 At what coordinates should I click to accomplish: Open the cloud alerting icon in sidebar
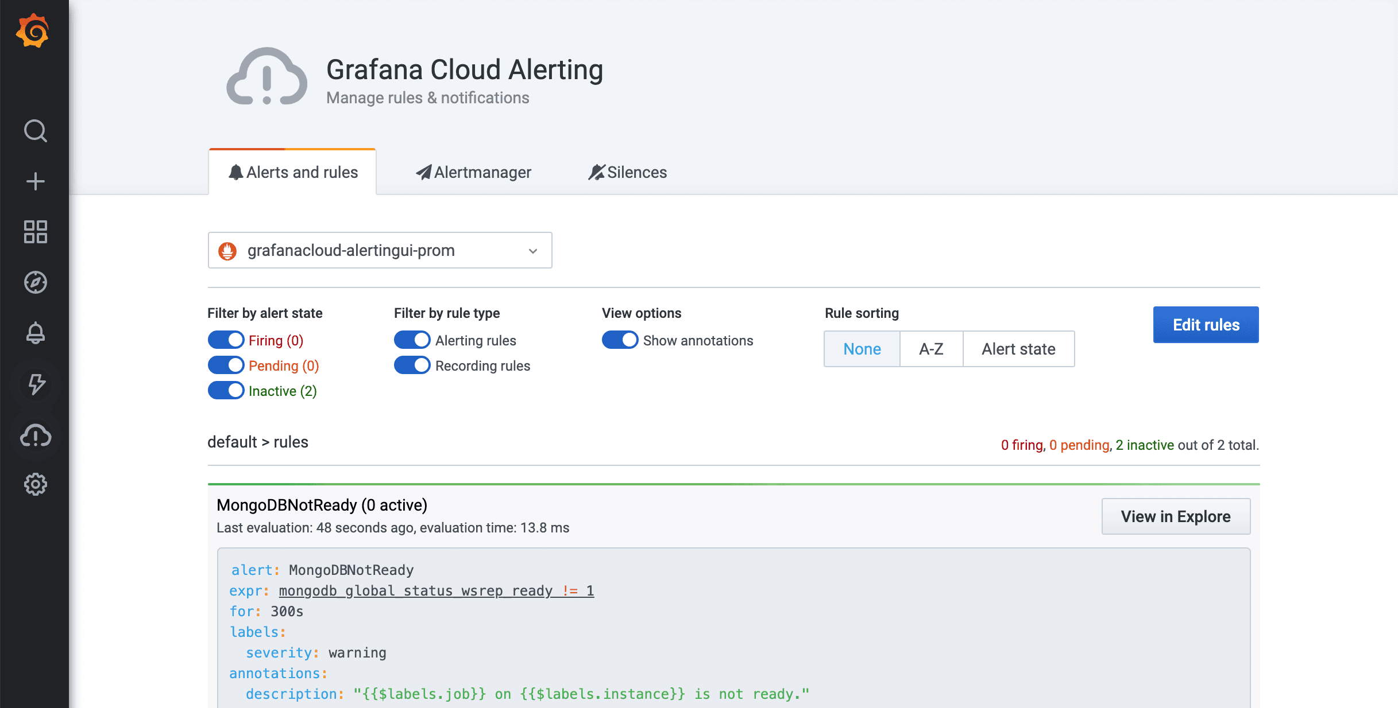pos(35,435)
